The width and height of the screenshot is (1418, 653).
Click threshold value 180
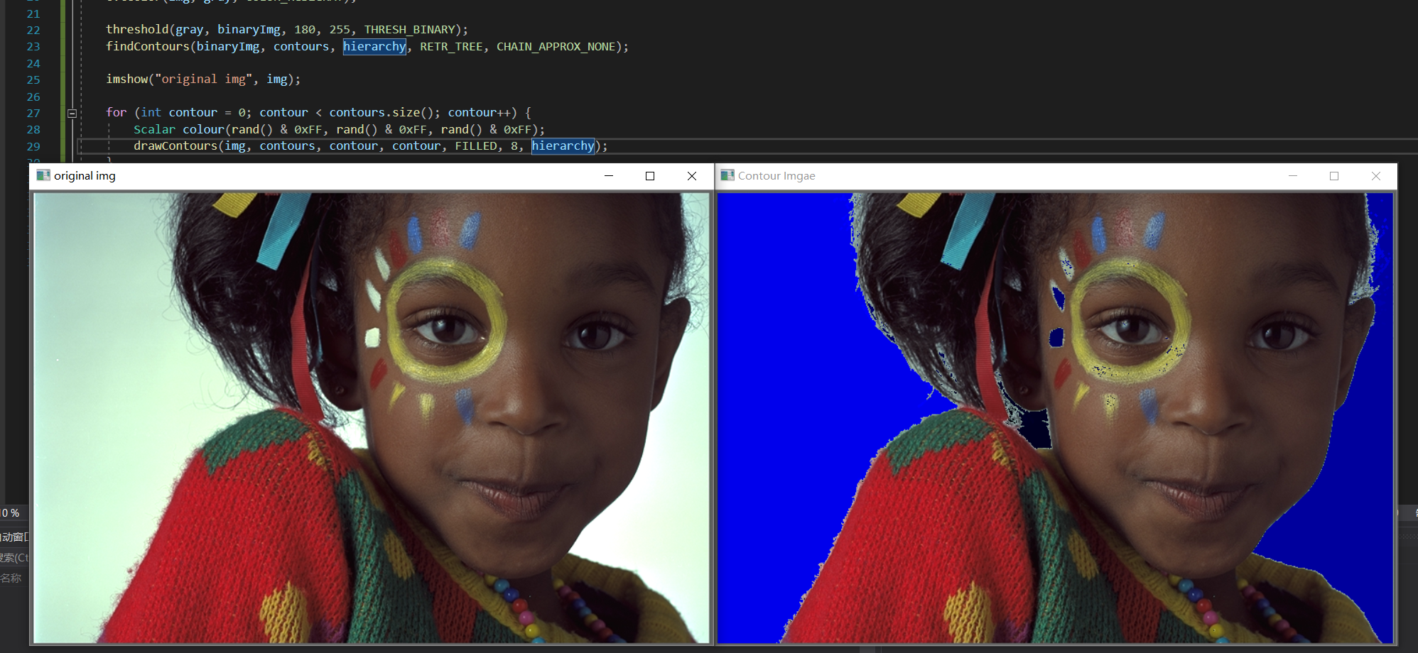coord(305,30)
